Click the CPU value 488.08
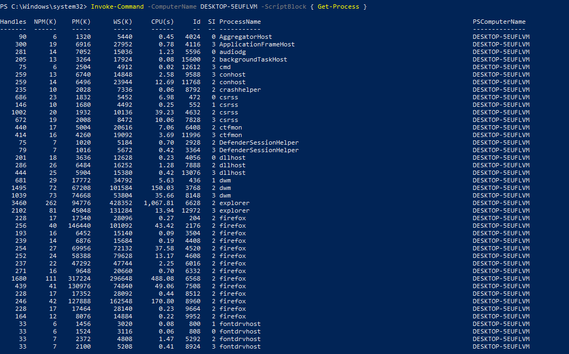This screenshot has width=569, height=354. [x=163, y=278]
